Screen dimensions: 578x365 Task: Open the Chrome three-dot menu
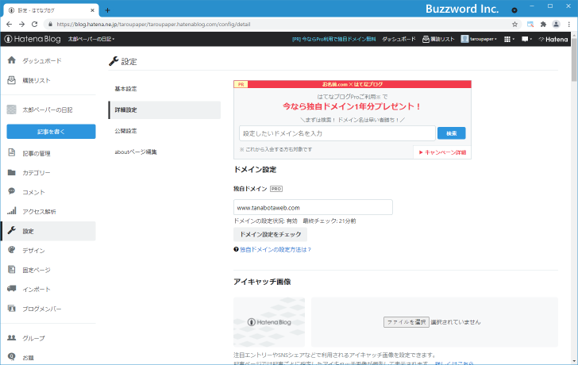568,25
